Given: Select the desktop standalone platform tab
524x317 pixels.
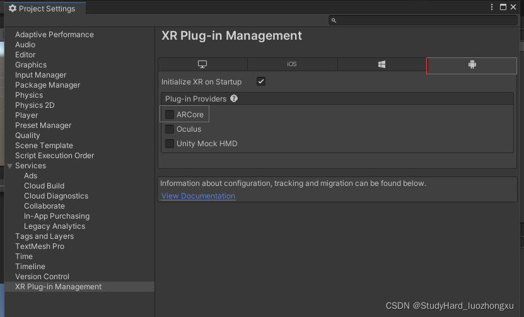Looking at the screenshot, I should click(x=202, y=64).
